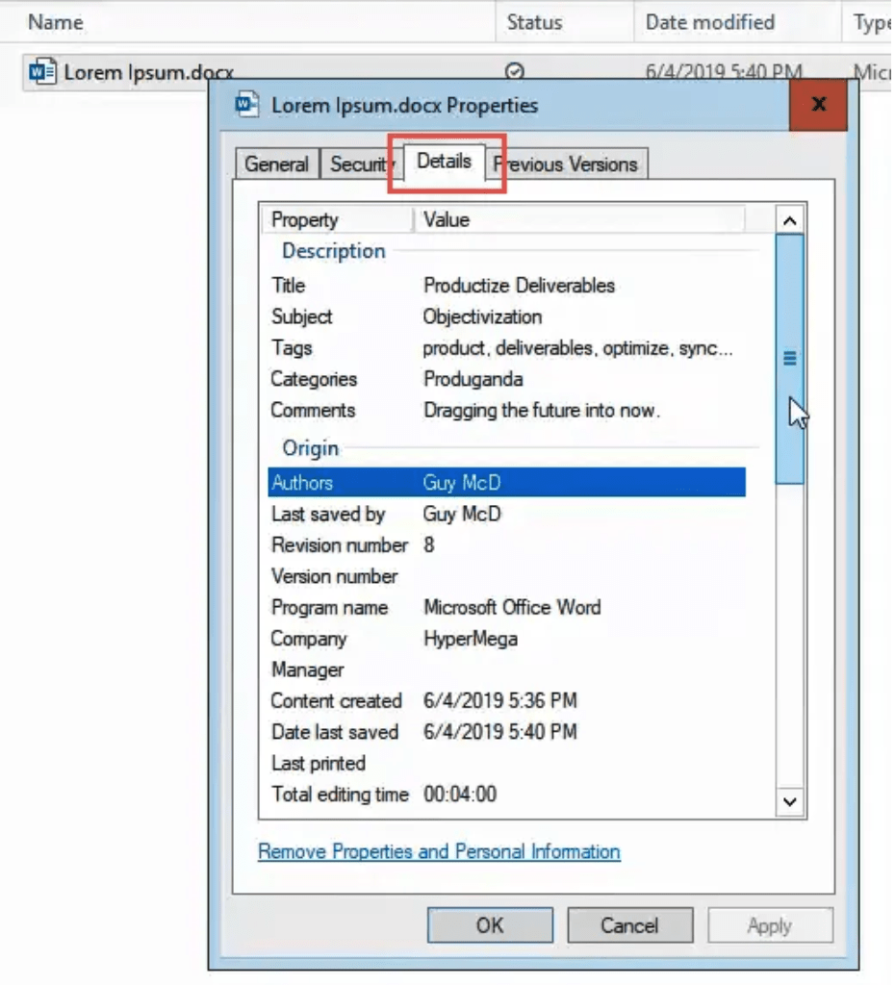The height and width of the screenshot is (985, 895).
Task: Edit the Tags value product, deliverables
Action: (x=577, y=348)
